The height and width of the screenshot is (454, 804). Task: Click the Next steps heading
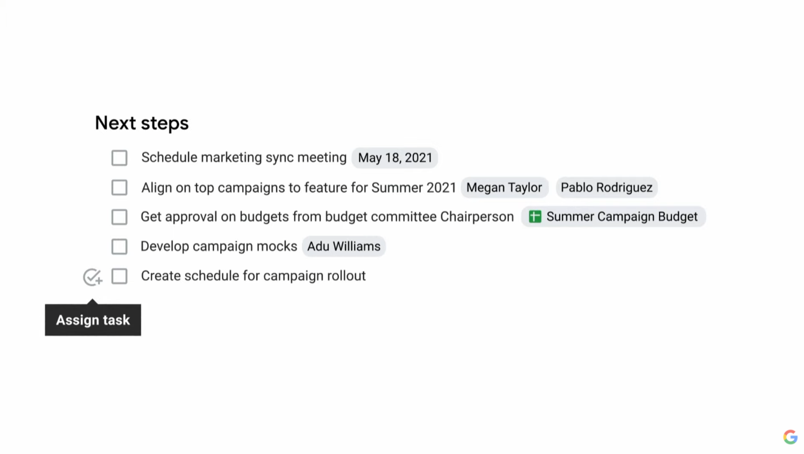pyautogui.click(x=142, y=123)
